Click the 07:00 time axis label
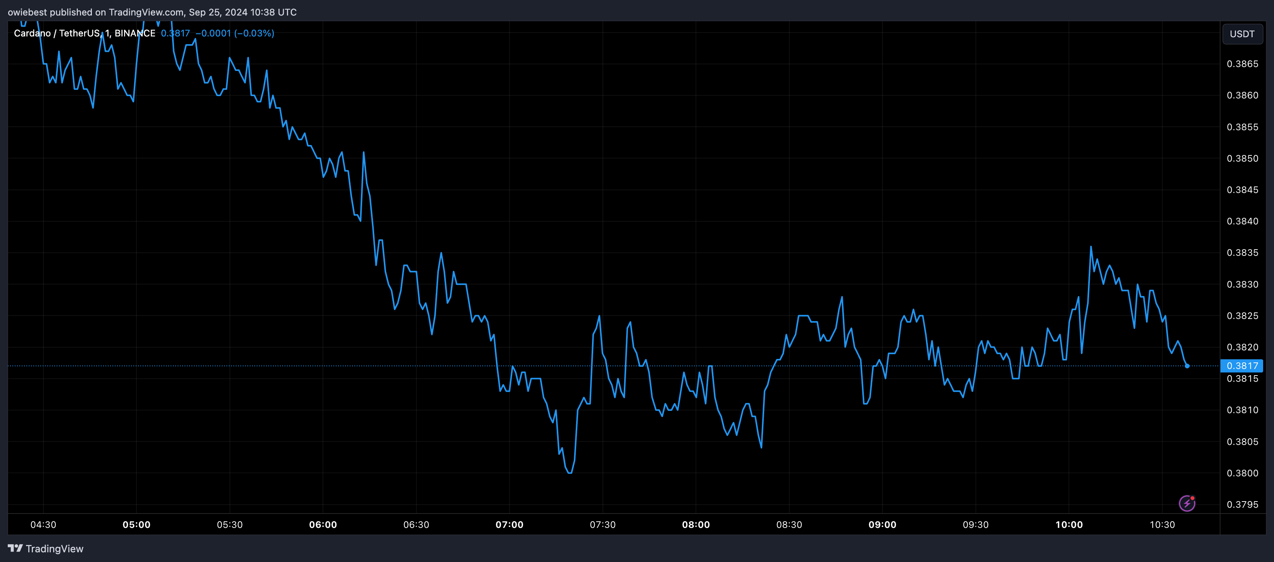This screenshot has width=1274, height=562. pos(509,524)
